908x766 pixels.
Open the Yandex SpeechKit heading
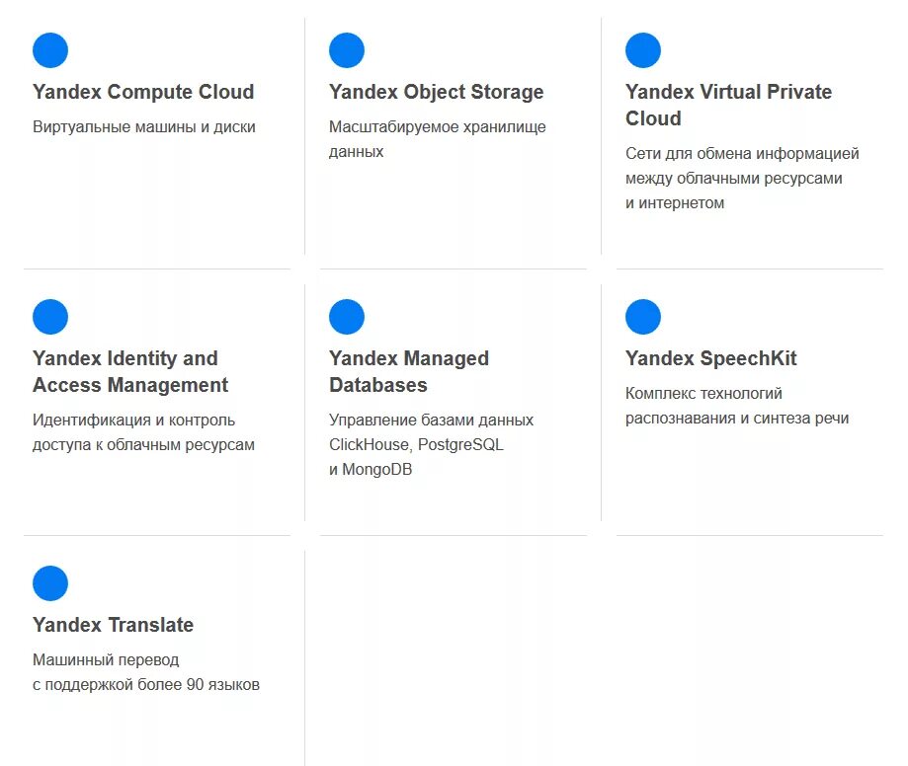click(711, 358)
